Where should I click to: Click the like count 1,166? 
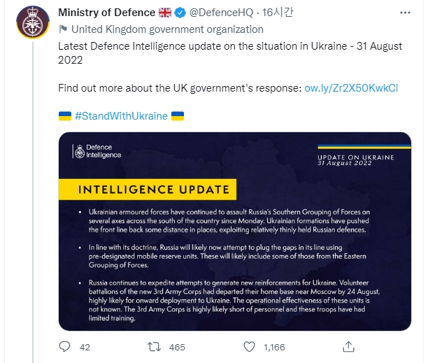pos(274,347)
